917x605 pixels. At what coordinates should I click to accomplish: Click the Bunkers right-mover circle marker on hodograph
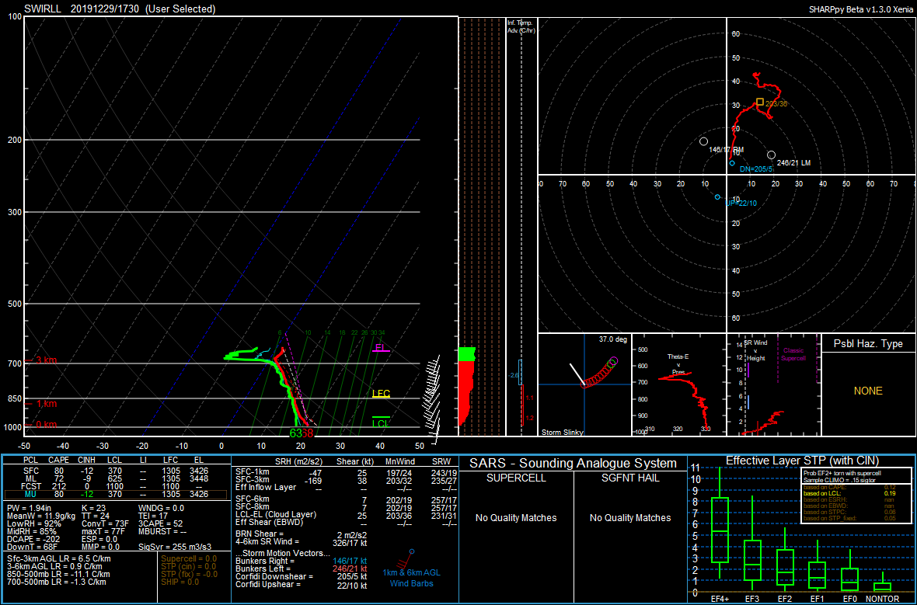(x=703, y=141)
